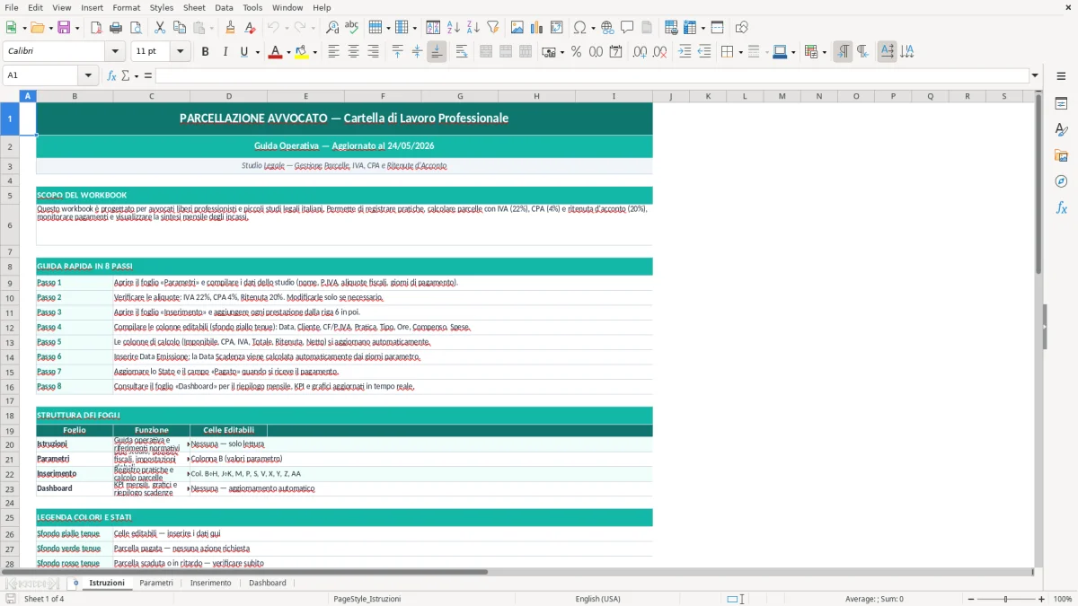Export directly as PDF

tap(96, 28)
